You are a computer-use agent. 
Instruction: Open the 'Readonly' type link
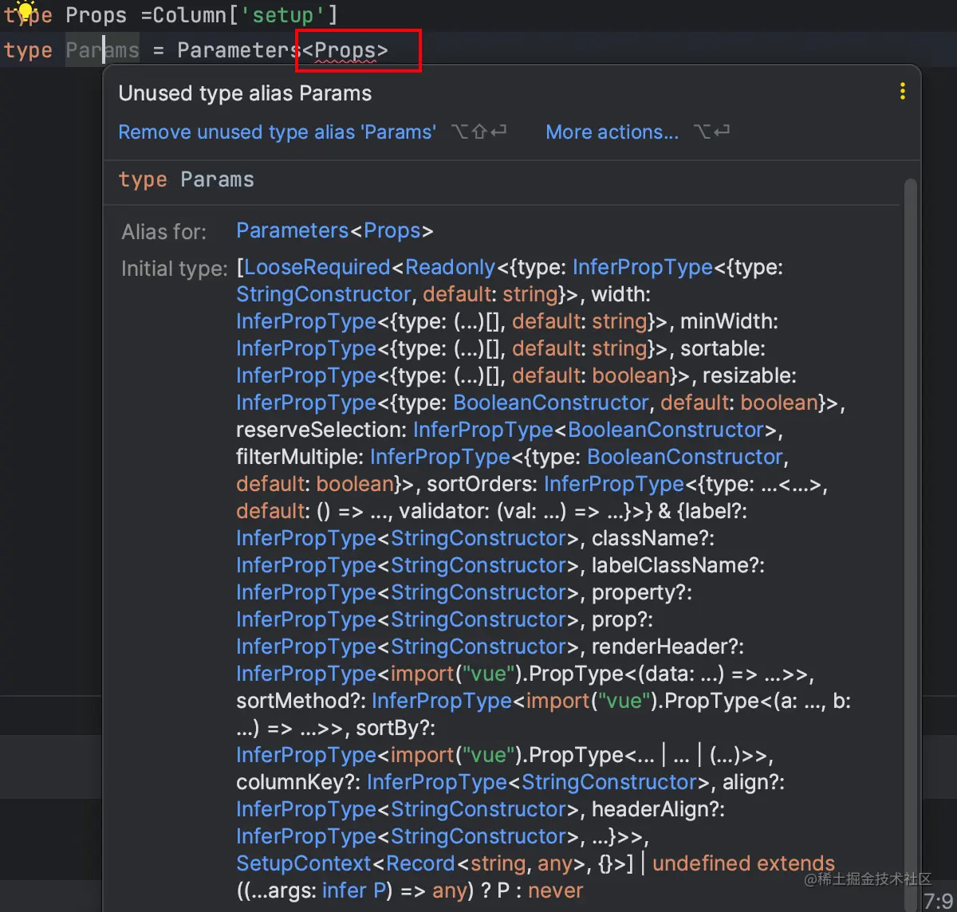click(451, 267)
